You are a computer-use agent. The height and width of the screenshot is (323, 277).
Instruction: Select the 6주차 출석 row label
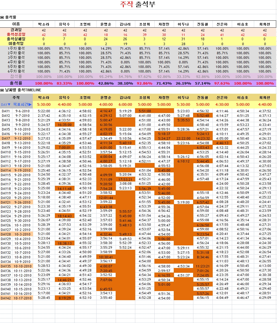click(16, 71)
